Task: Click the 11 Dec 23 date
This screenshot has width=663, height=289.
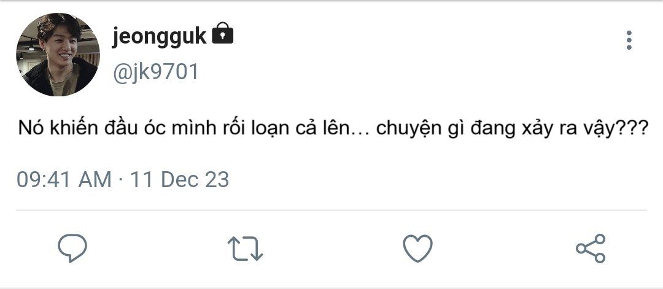Action: pos(179,180)
